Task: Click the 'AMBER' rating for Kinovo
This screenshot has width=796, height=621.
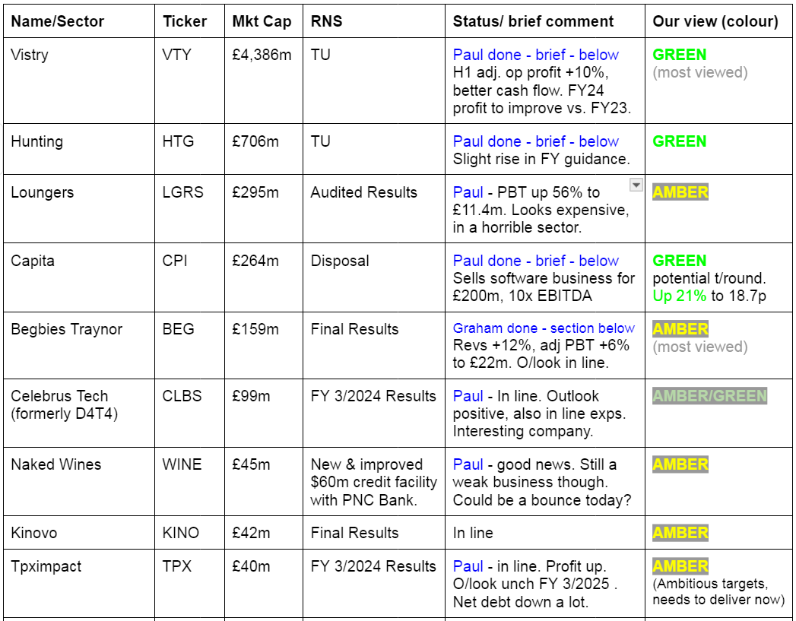Action: click(x=680, y=533)
